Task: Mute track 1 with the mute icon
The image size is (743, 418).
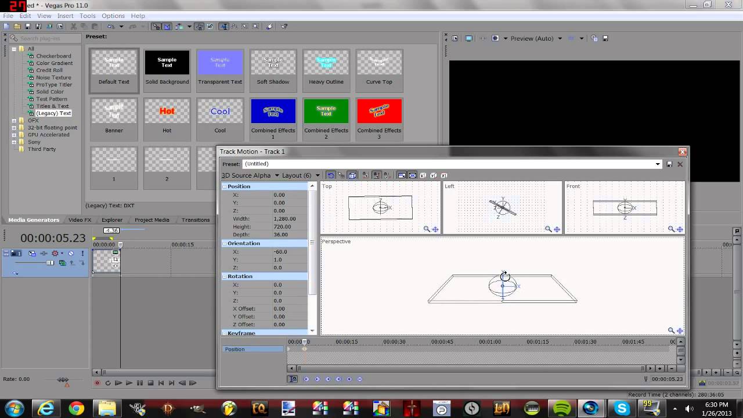Action: pos(71,253)
